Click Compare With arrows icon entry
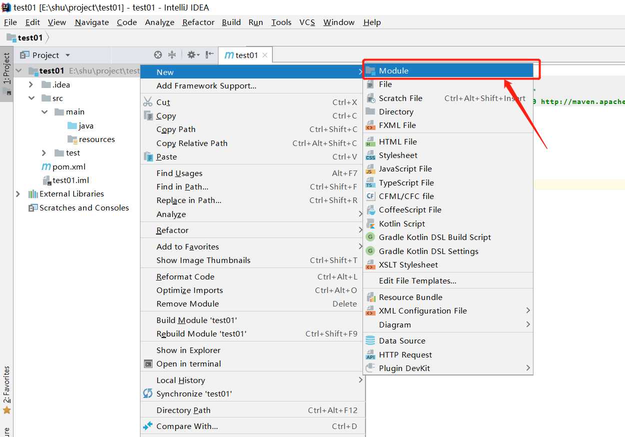 pyautogui.click(x=252, y=426)
